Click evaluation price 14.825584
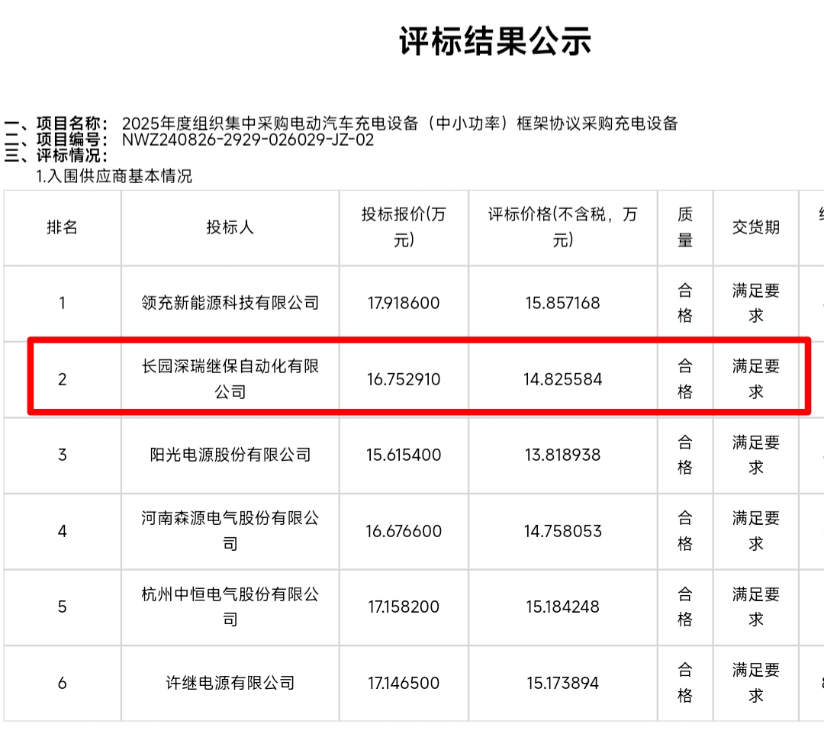 tap(563, 379)
